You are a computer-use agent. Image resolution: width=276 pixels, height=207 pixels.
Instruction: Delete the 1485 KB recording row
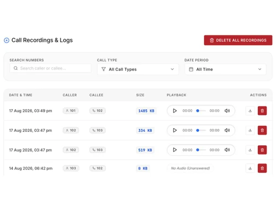pyautogui.click(x=262, y=111)
